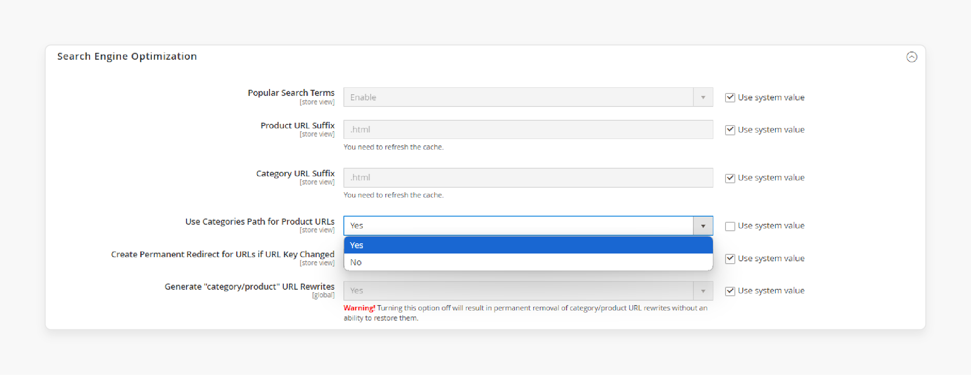Click the Search Engine Optimization heading
This screenshot has height=375, width=971.
click(127, 56)
